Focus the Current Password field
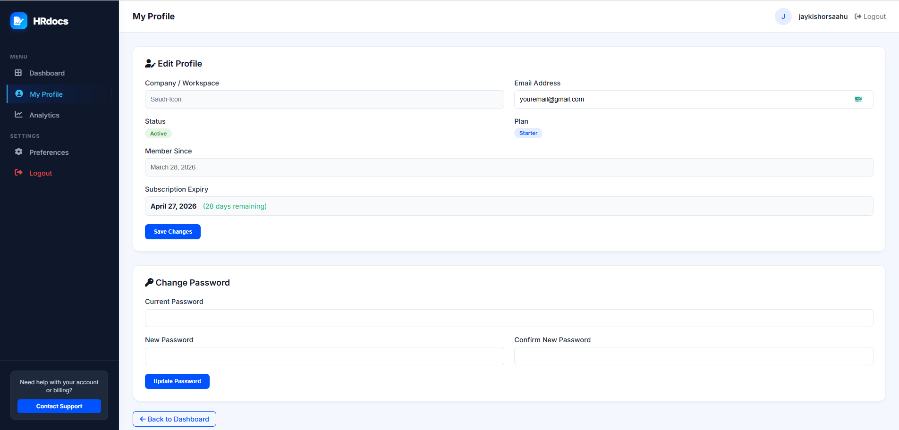The image size is (899, 430). (509, 318)
